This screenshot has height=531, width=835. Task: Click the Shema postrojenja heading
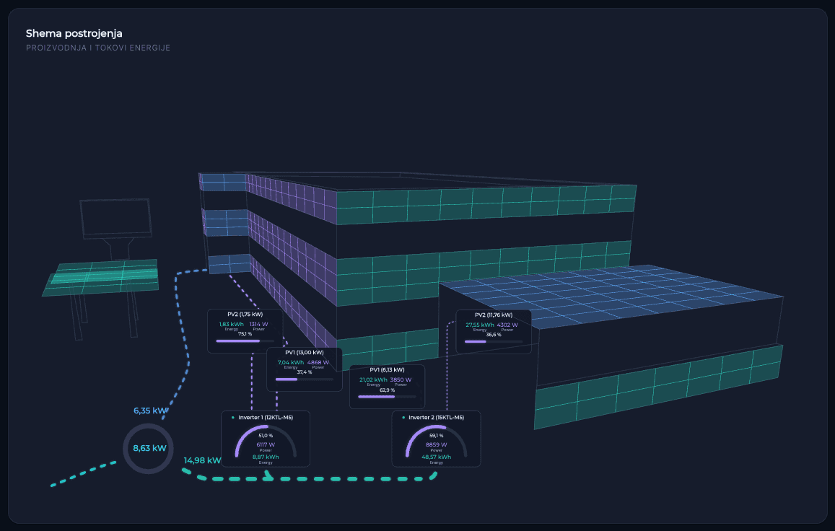(x=74, y=33)
